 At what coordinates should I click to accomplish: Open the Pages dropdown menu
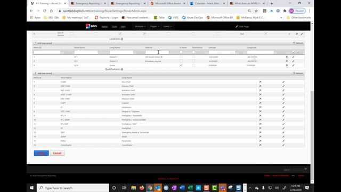point(155,26)
